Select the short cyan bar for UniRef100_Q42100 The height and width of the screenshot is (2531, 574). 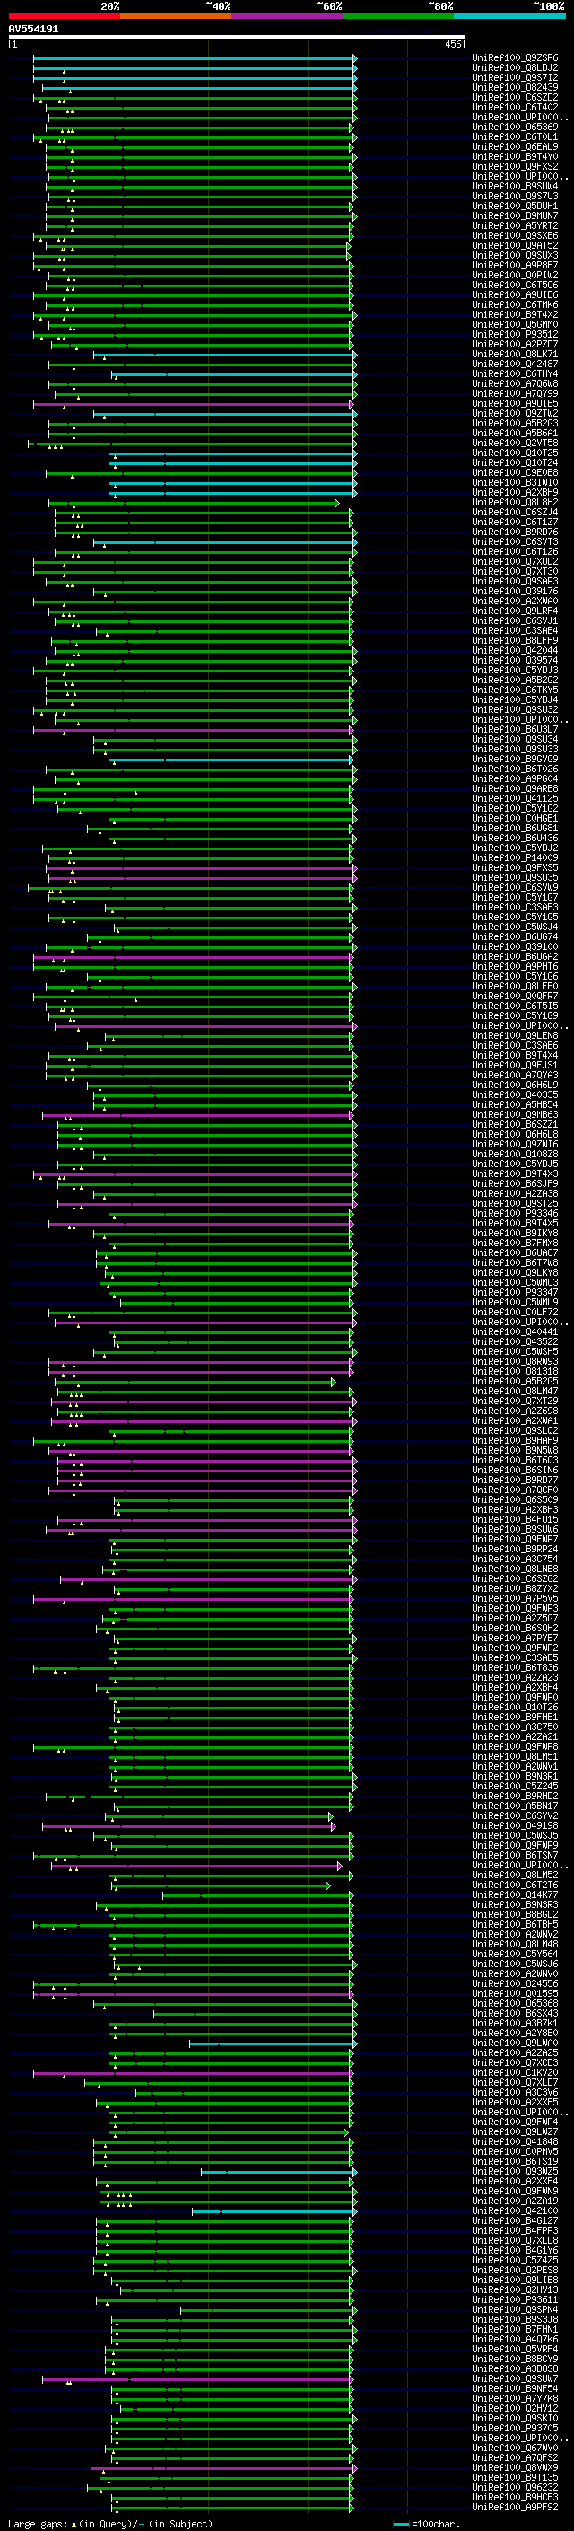(x=274, y=2211)
